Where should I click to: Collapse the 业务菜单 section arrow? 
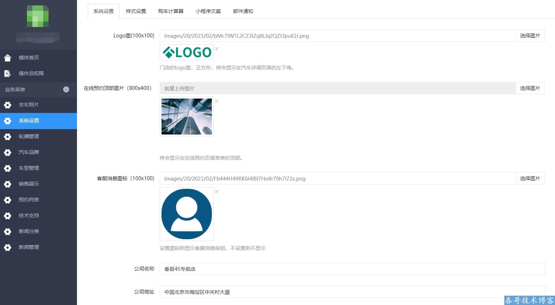(x=66, y=90)
